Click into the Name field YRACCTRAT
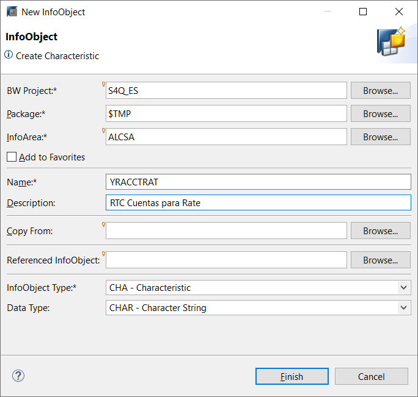418x397 pixels. coord(258,182)
